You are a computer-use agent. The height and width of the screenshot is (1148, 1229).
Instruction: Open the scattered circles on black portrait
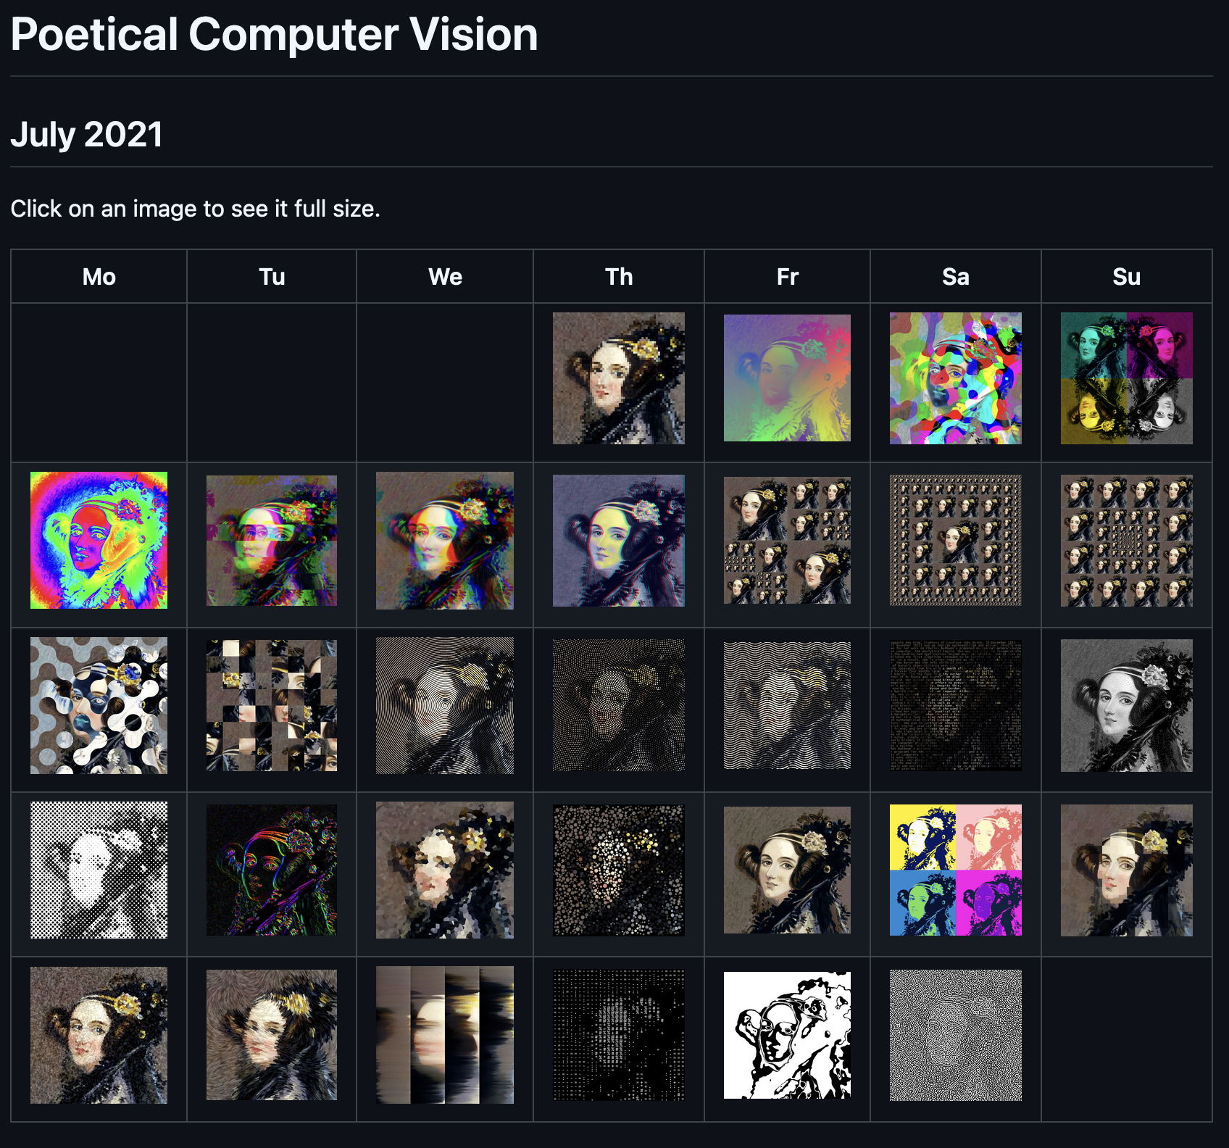618,870
